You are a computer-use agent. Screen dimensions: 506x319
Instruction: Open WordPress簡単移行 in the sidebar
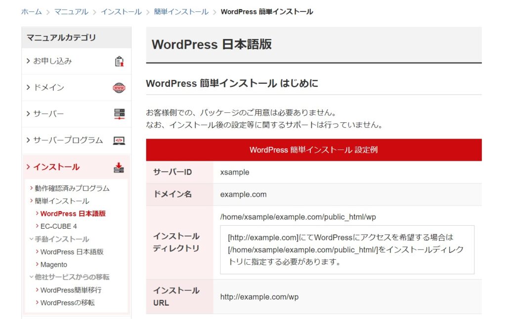71,290
